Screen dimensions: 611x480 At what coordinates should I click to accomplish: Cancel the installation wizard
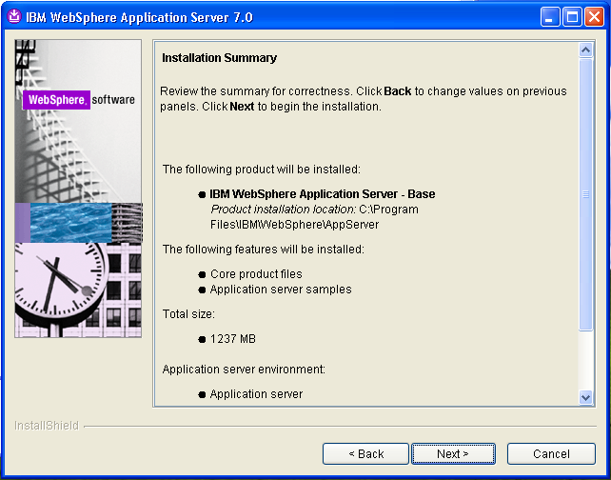click(x=551, y=453)
